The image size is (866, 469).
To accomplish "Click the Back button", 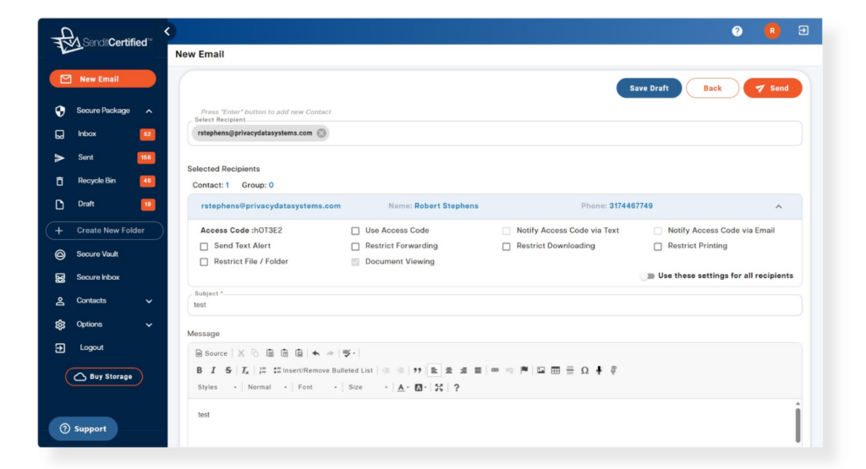I will (712, 88).
